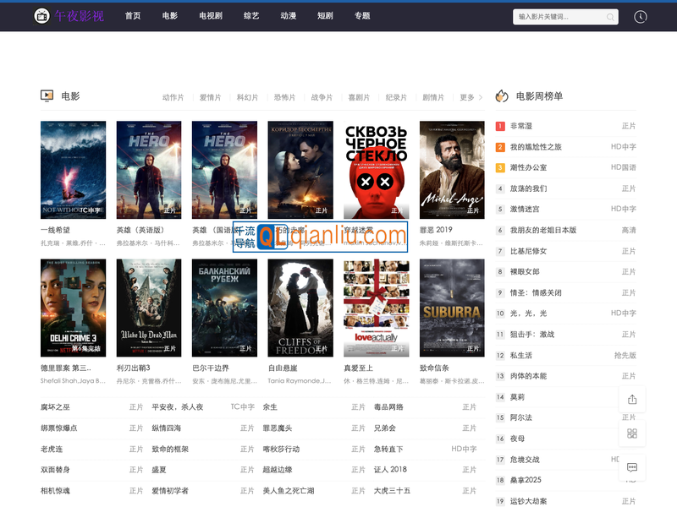
Task: Open the share icon on the right edge
Action: pos(632,400)
